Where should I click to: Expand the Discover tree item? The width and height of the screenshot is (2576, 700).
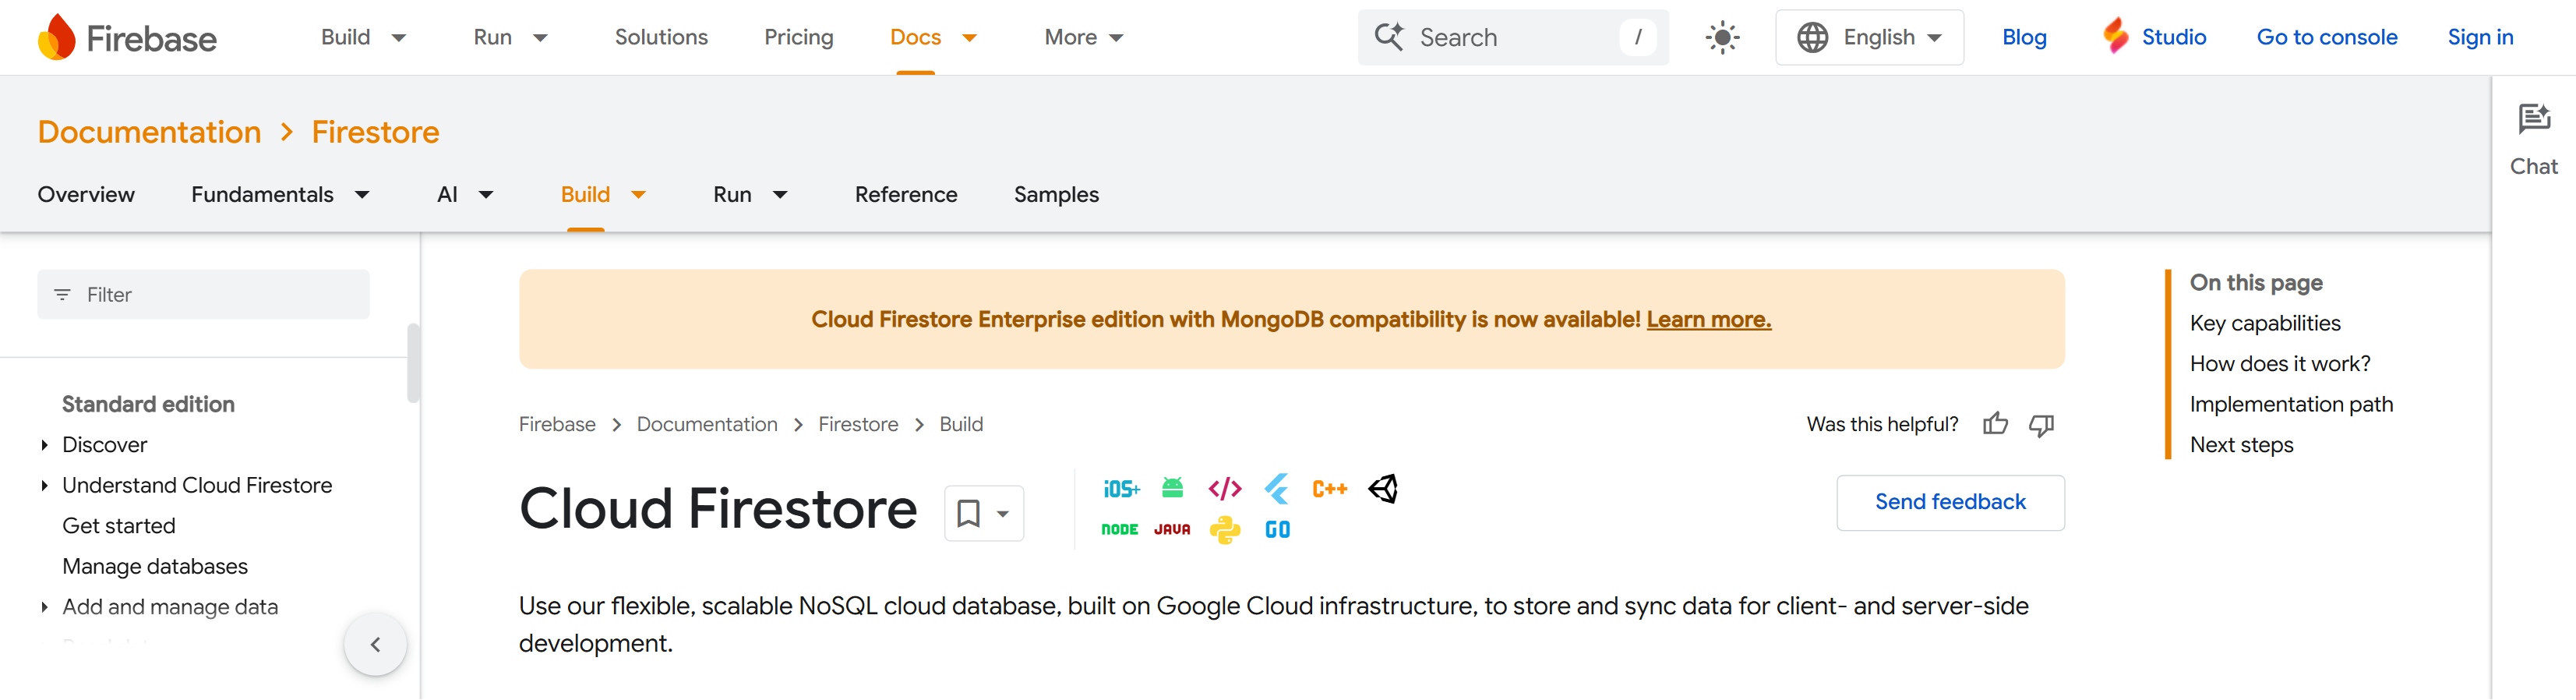pos(44,445)
